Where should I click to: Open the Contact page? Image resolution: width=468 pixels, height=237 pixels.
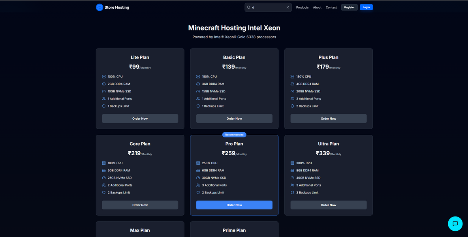pos(331,8)
